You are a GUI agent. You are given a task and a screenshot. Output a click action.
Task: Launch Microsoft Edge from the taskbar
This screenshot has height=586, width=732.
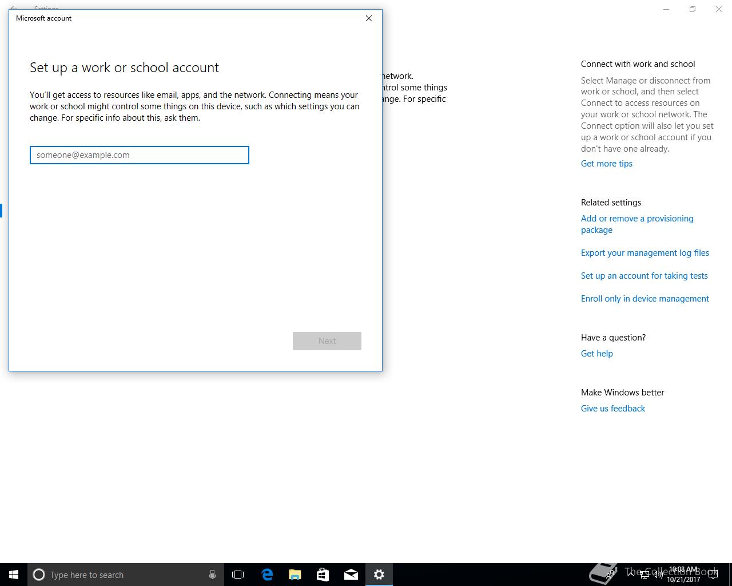click(266, 575)
